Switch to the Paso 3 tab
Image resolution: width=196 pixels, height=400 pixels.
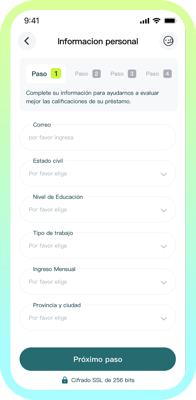coord(123,74)
